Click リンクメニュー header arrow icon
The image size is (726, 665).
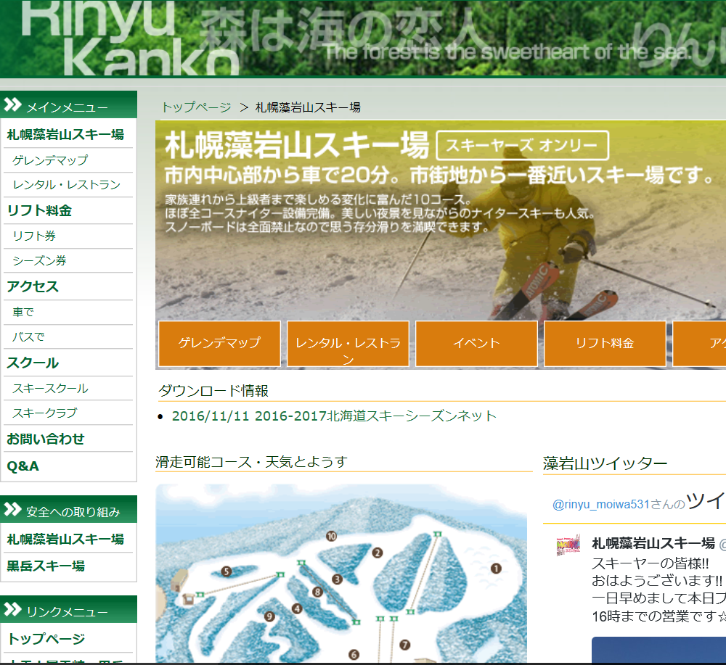click(x=12, y=609)
